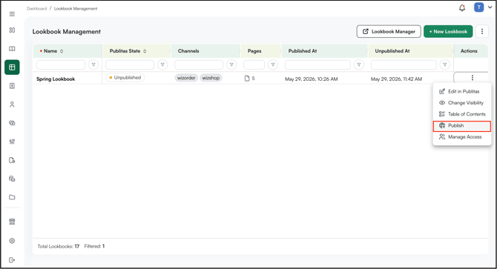Choose Publish from the actions menu
The height and width of the screenshot is (269, 497).
tap(462, 126)
